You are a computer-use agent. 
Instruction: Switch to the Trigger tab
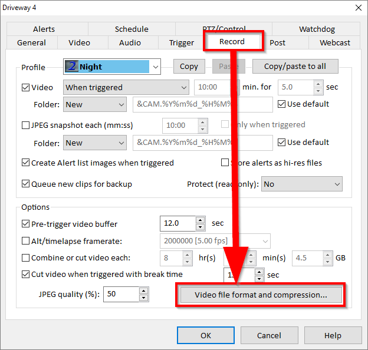pos(181,42)
